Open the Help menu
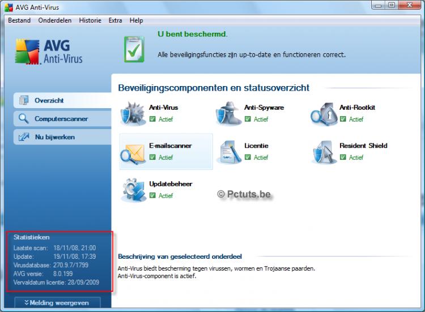This screenshot has width=425, height=312. pos(136,20)
